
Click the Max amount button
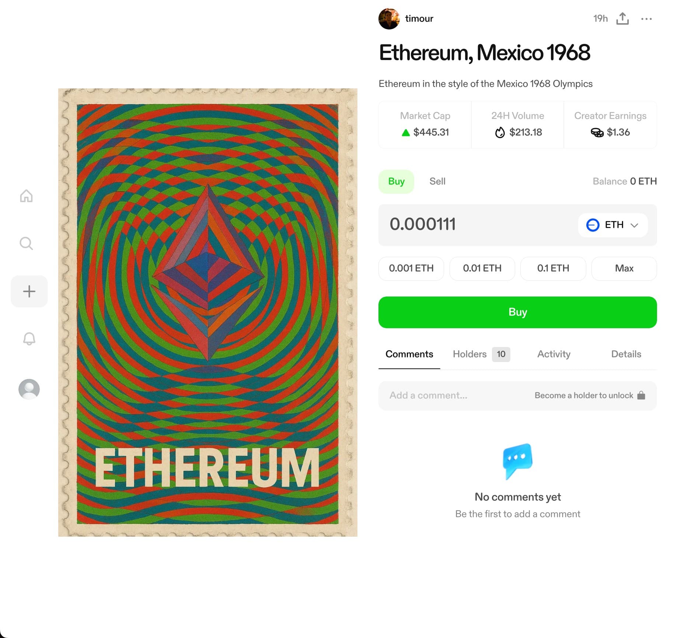tap(624, 268)
